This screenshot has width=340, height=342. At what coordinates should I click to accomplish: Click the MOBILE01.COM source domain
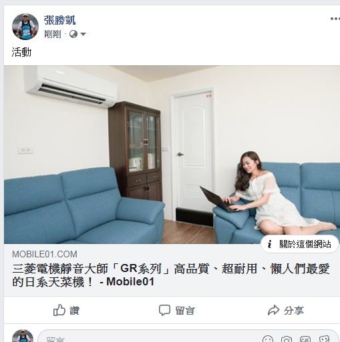[x=45, y=254]
